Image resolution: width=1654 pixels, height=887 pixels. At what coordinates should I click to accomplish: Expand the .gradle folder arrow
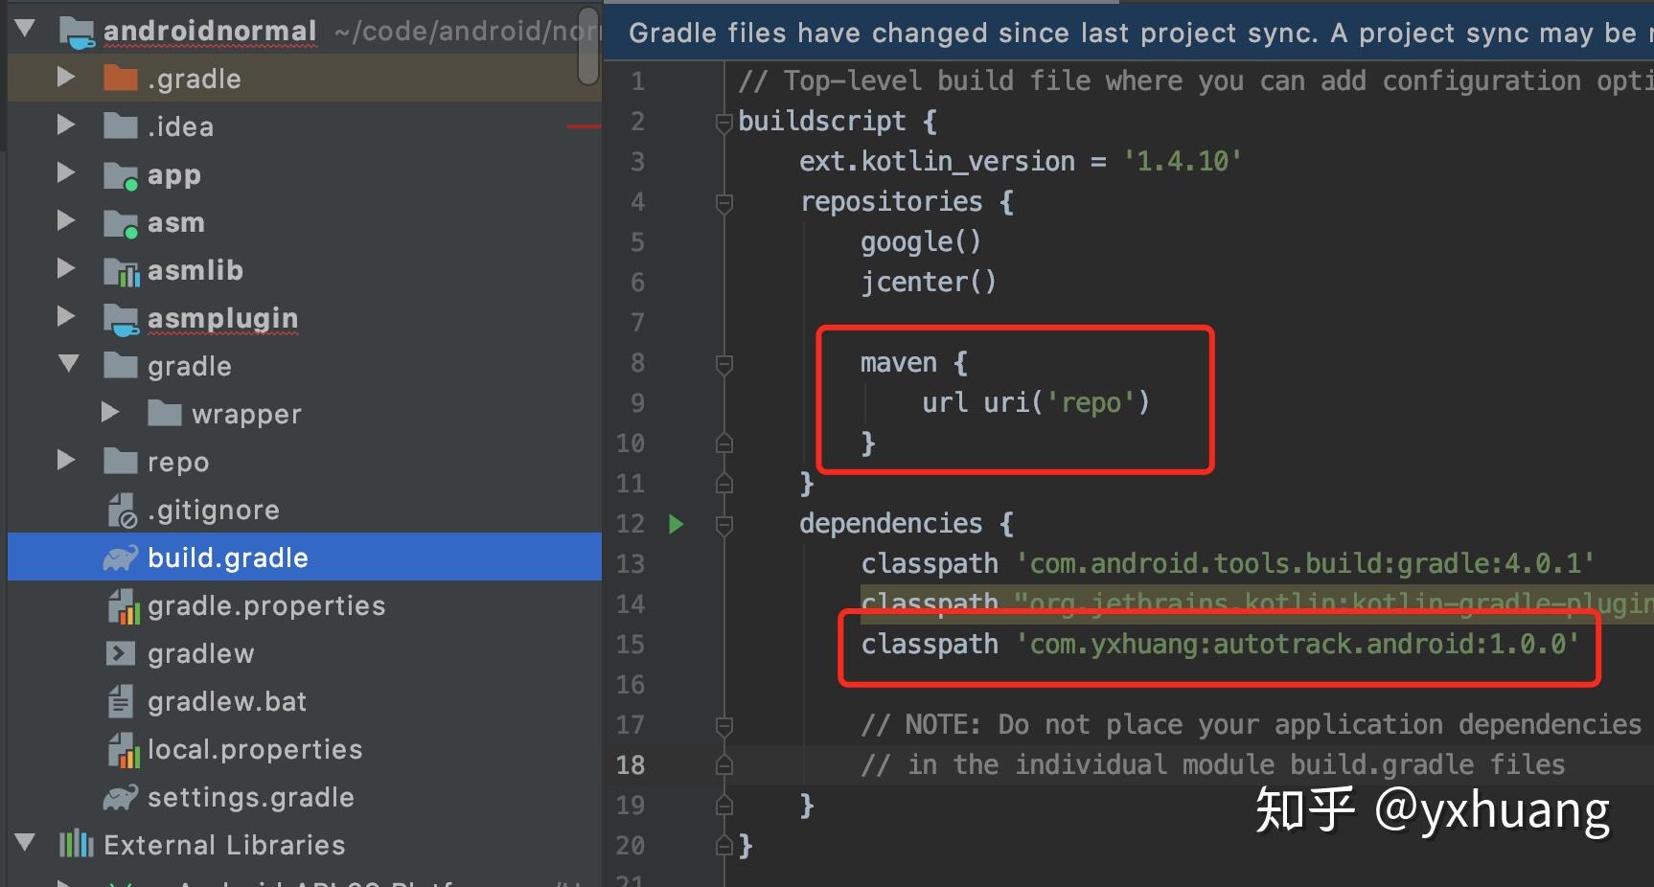tap(66, 77)
